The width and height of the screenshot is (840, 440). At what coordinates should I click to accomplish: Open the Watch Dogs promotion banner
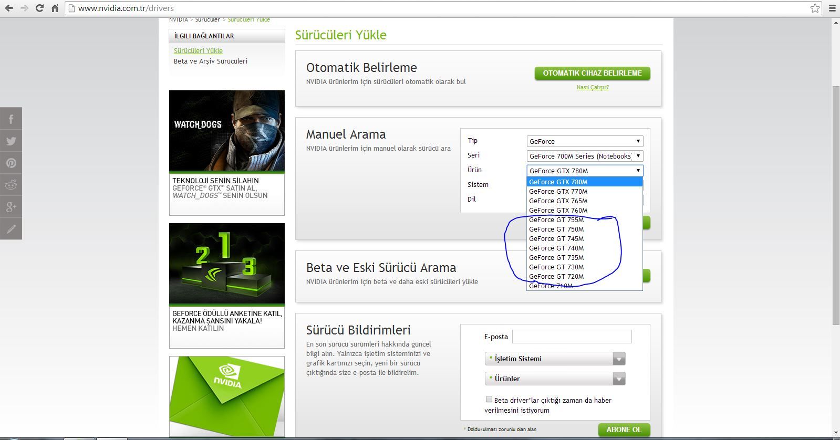click(x=227, y=153)
